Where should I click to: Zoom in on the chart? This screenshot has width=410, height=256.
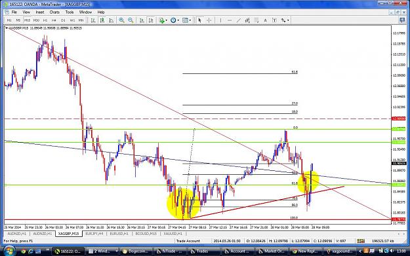(121, 20)
